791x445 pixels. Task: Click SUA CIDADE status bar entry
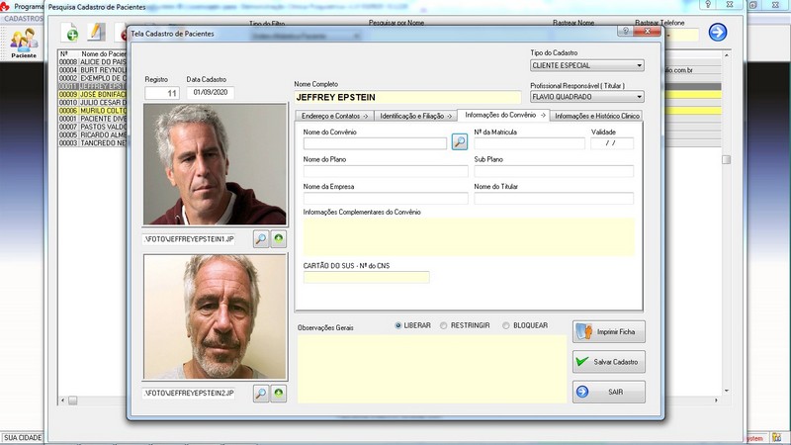click(x=23, y=438)
